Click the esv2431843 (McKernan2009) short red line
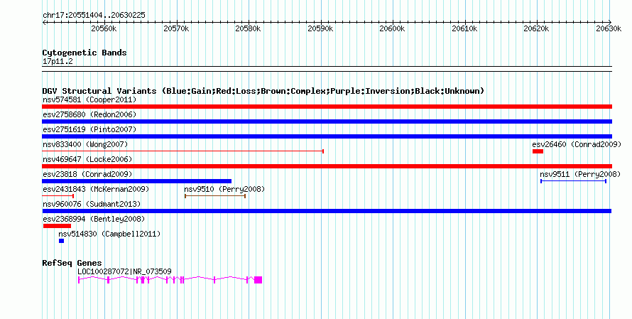The height and width of the screenshot is (319, 632). [58, 196]
